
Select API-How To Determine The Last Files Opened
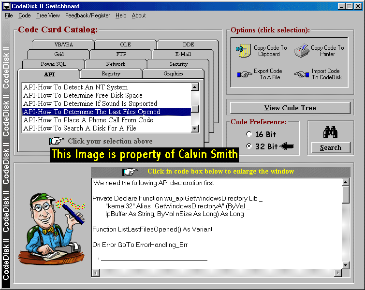point(106,112)
